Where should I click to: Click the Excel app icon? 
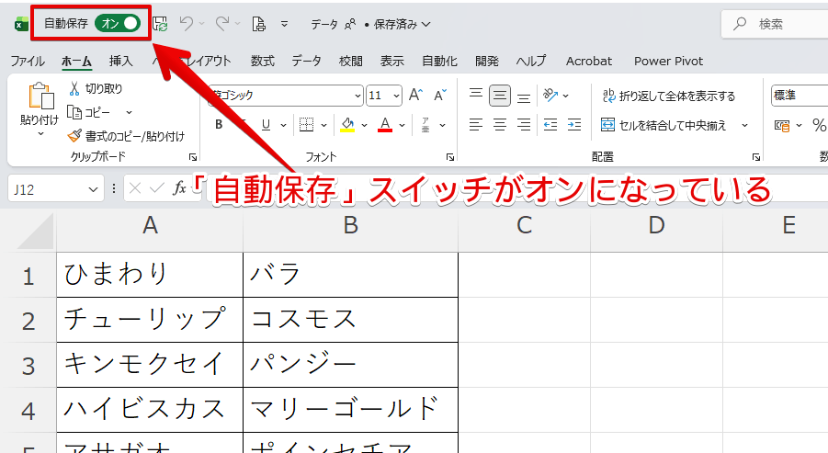tap(21, 24)
